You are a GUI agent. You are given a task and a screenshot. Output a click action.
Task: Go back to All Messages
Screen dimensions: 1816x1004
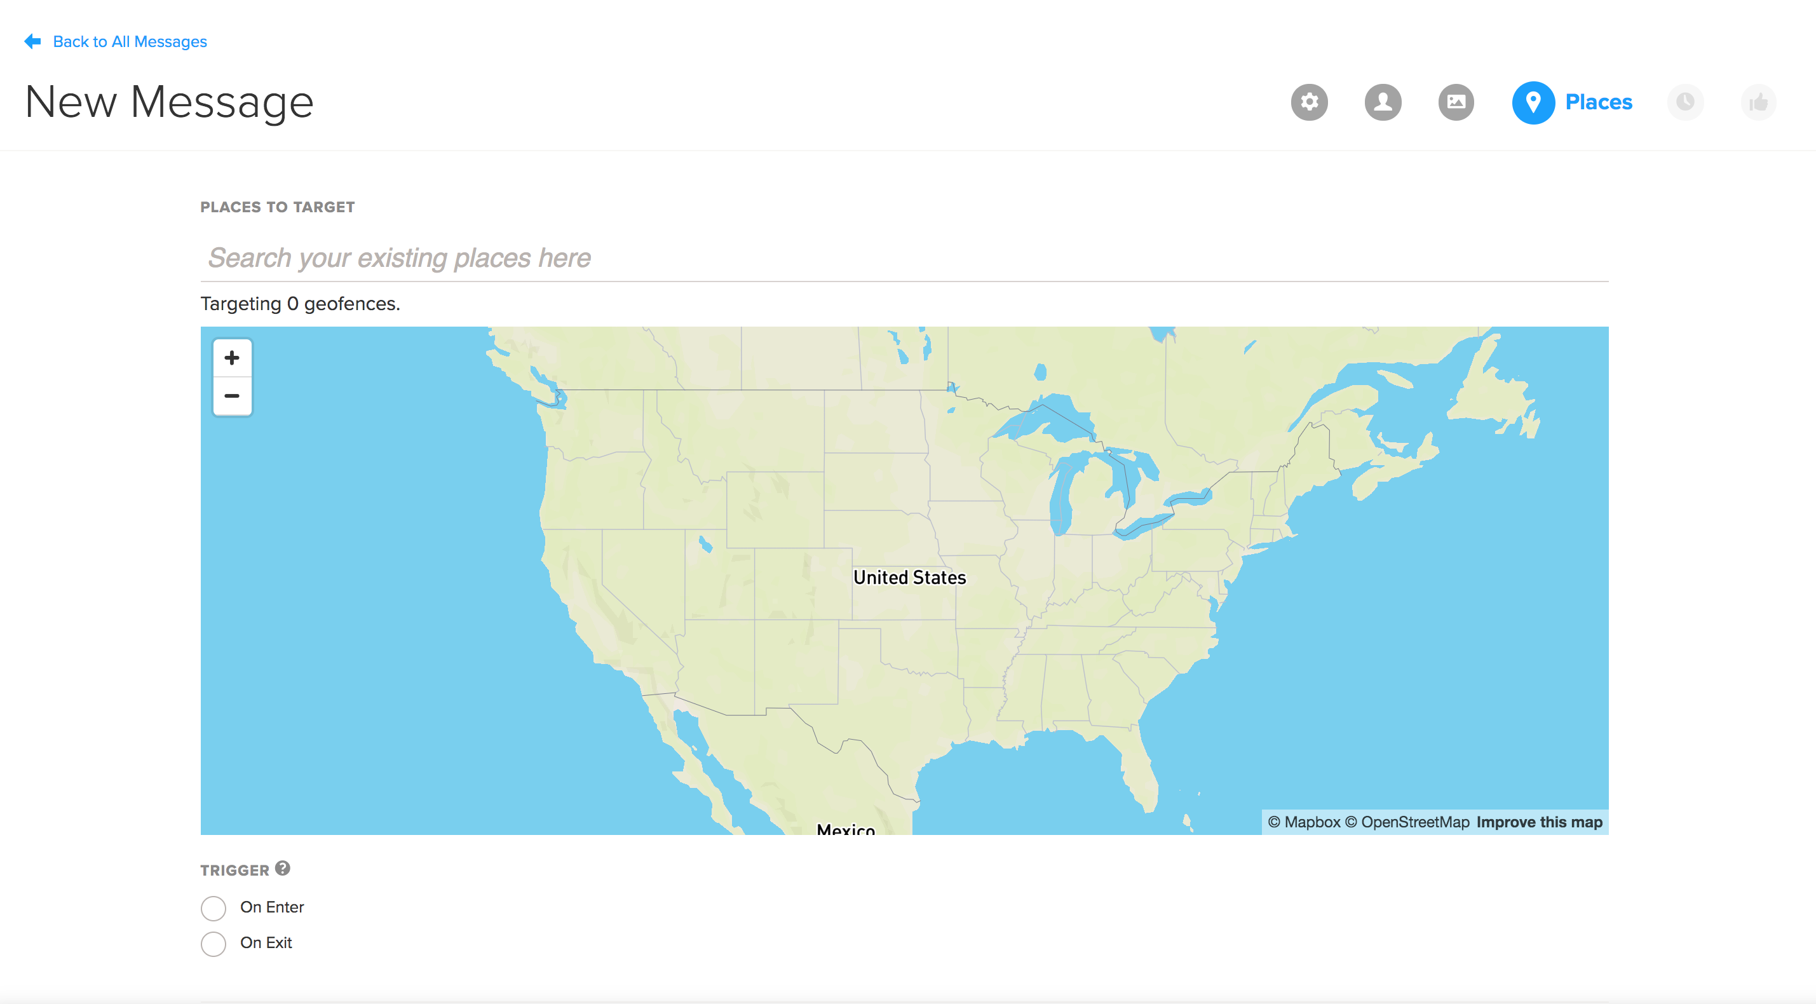pyautogui.click(x=130, y=41)
